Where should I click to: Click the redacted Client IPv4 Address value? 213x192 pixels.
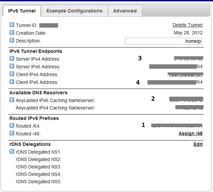185,74
